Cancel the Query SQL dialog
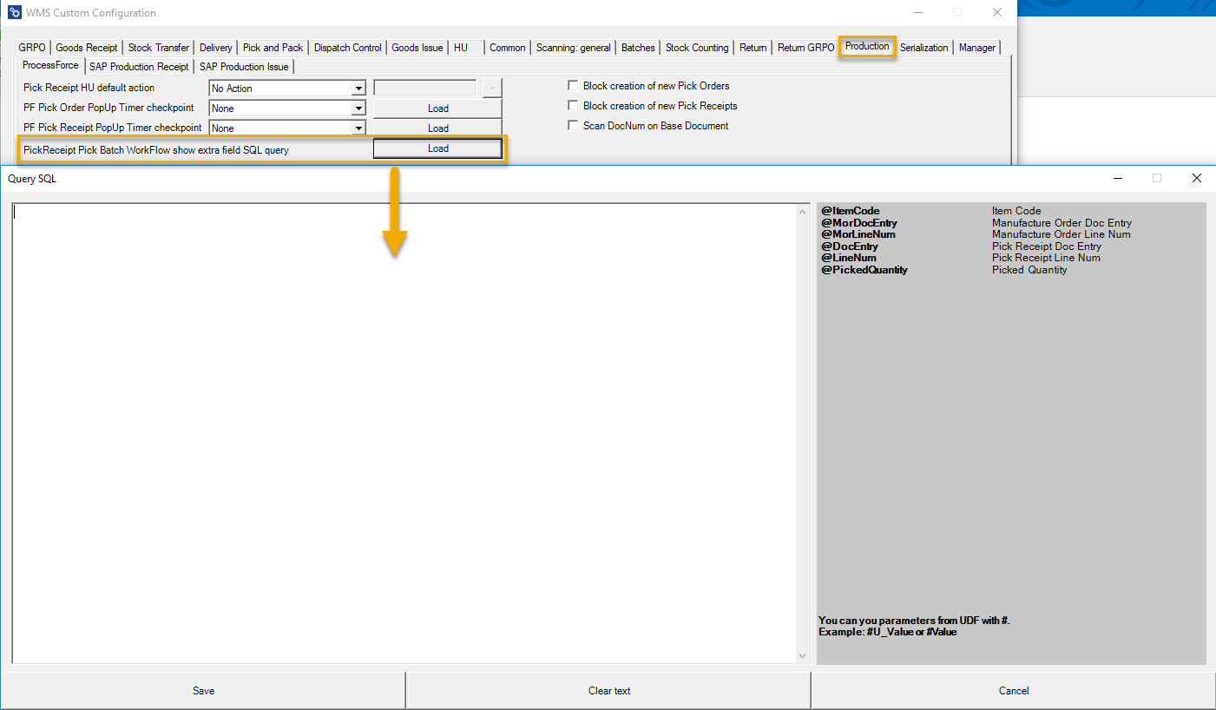Image resolution: width=1216 pixels, height=710 pixels. 1013,690
